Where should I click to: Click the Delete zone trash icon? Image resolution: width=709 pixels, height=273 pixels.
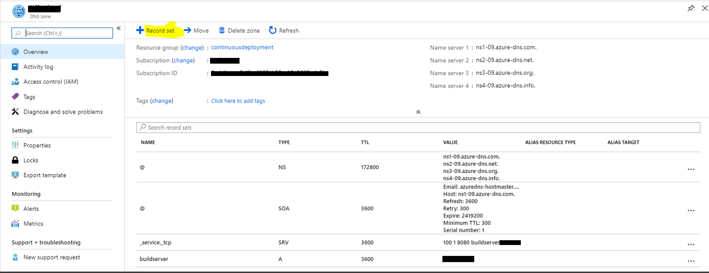[222, 30]
